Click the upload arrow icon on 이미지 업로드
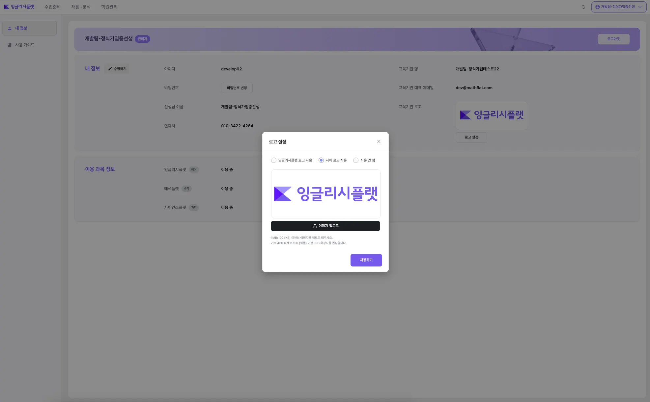 click(x=315, y=226)
